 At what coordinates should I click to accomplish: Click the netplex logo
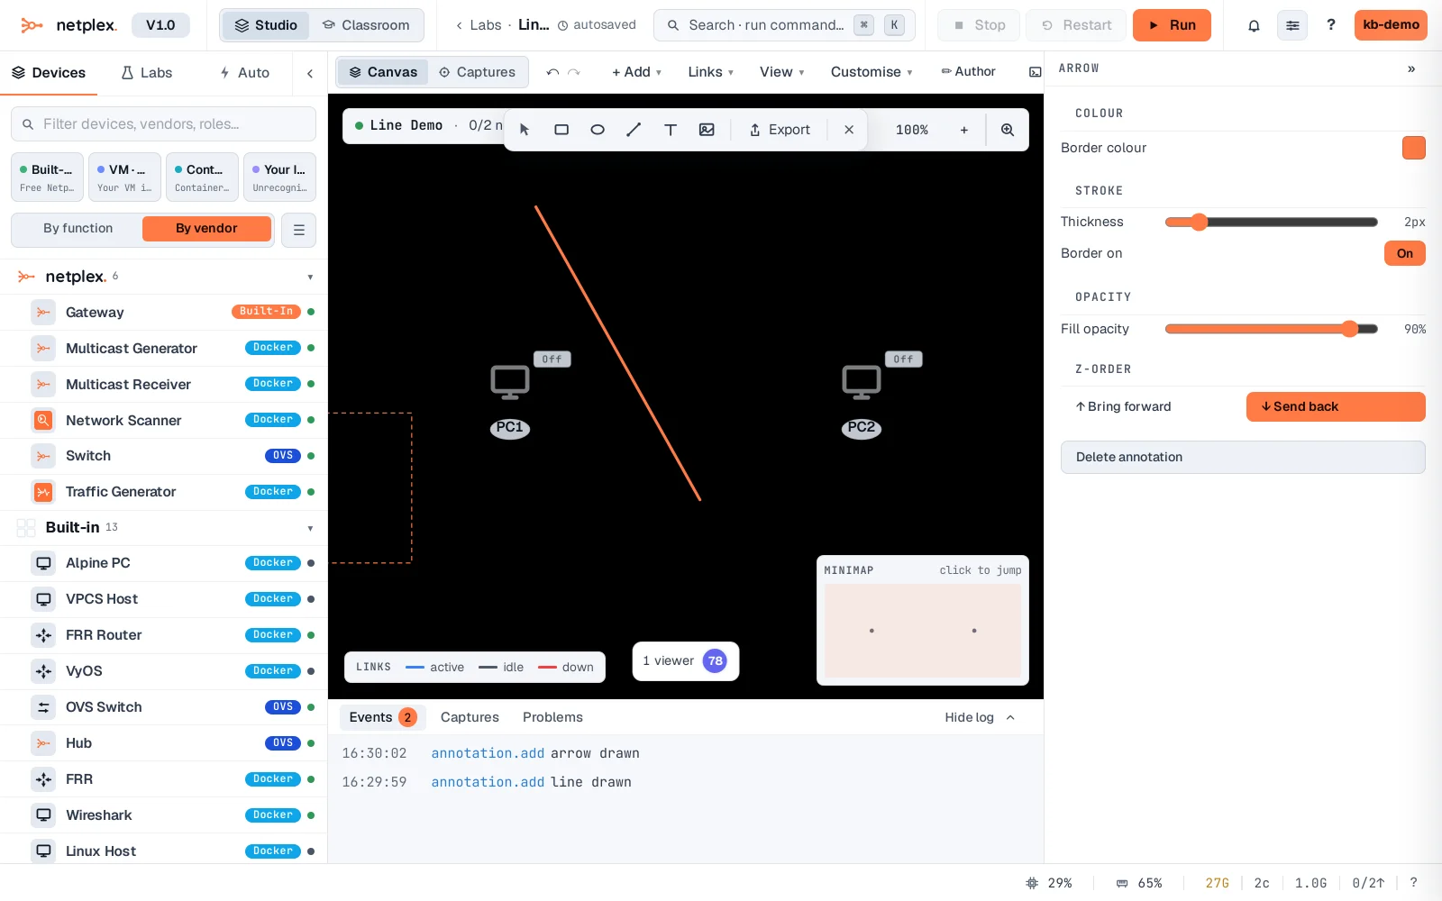pos(68,25)
